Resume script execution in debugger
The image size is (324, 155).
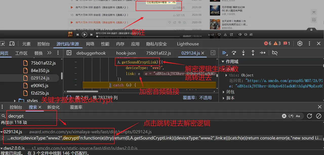click(x=224, y=53)
